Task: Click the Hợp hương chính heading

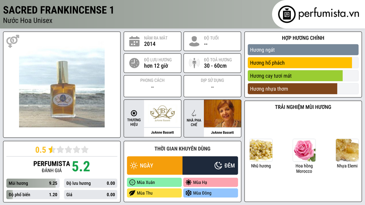Action: [303, 38]
